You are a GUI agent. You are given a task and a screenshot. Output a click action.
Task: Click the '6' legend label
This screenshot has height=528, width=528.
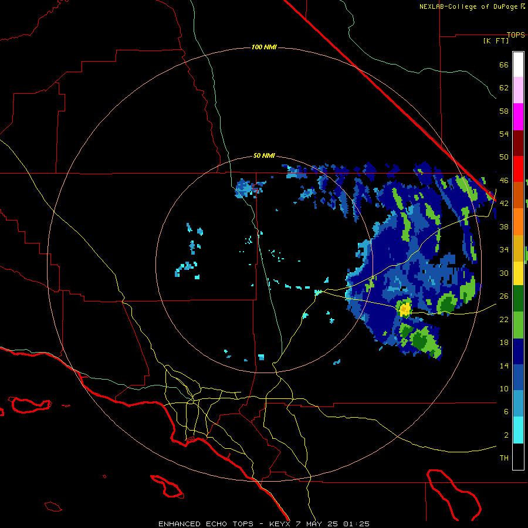pyautogui.click(x=506, y=411)
